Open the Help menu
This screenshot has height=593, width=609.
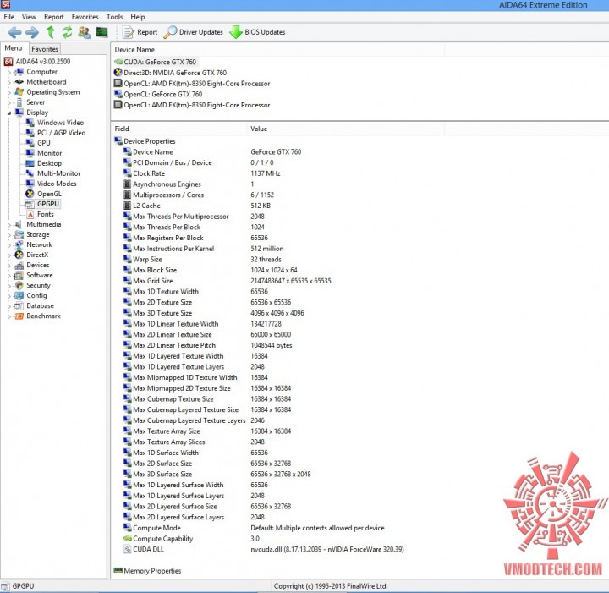pyautogui.click(x=138, y=17)
